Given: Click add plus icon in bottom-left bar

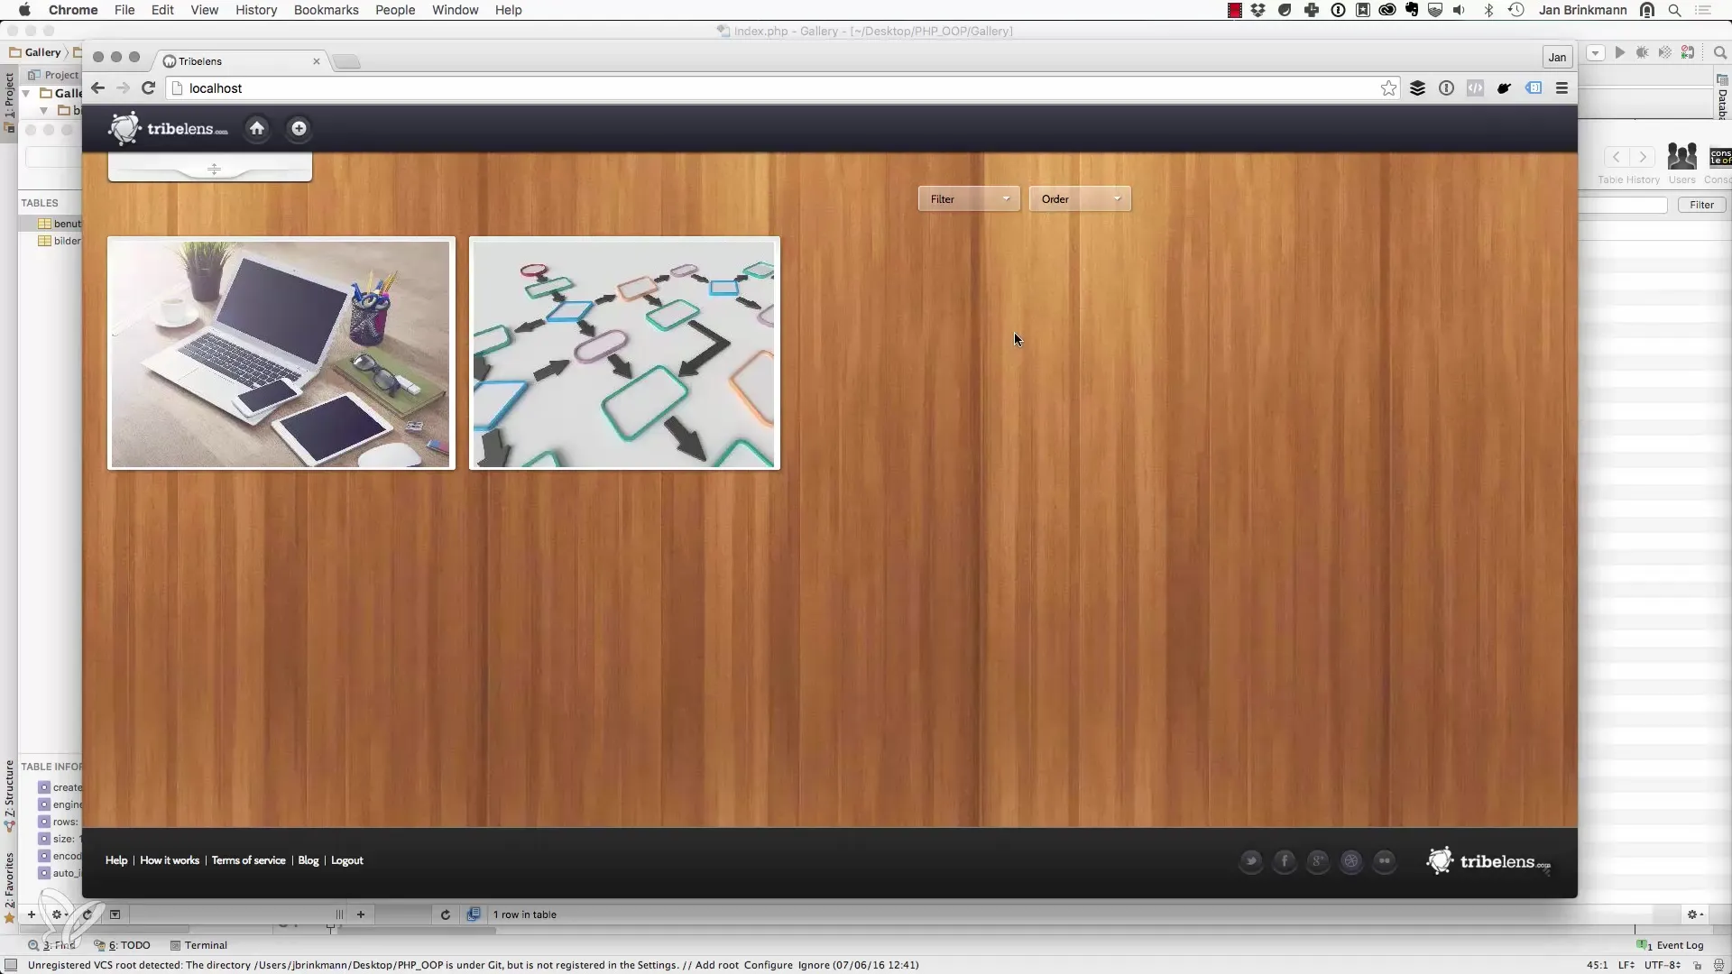Looking at the screenshot, I should point(31,914).
